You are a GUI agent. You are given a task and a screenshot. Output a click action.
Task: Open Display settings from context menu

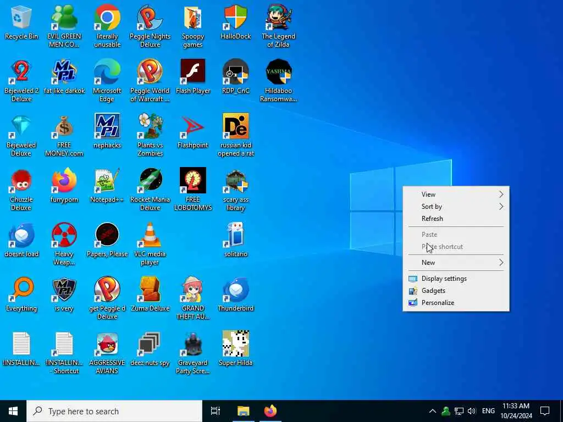[x=456, y=279]
